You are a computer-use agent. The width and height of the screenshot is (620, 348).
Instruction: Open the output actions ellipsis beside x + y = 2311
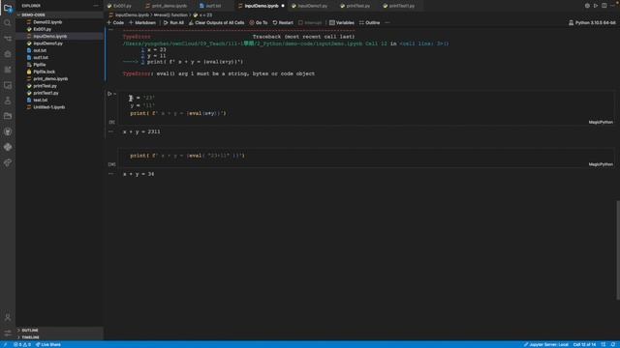(110, 131)
